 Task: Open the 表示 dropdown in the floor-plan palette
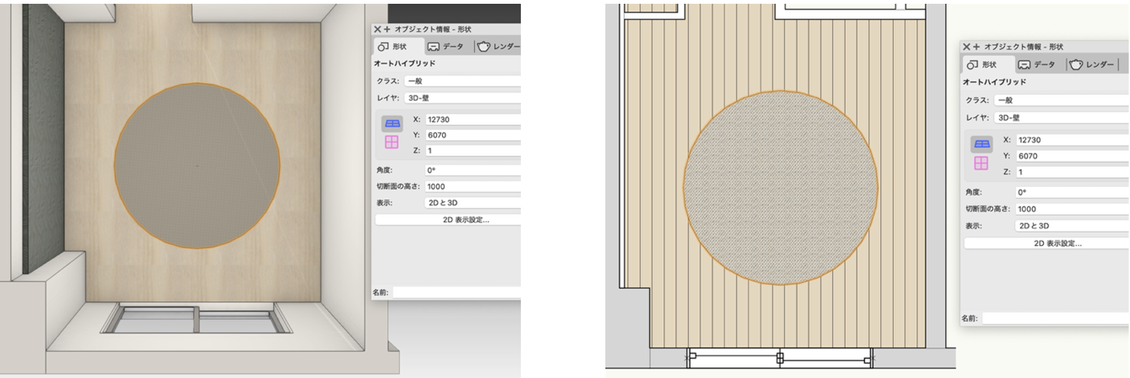coord(1071,226)
